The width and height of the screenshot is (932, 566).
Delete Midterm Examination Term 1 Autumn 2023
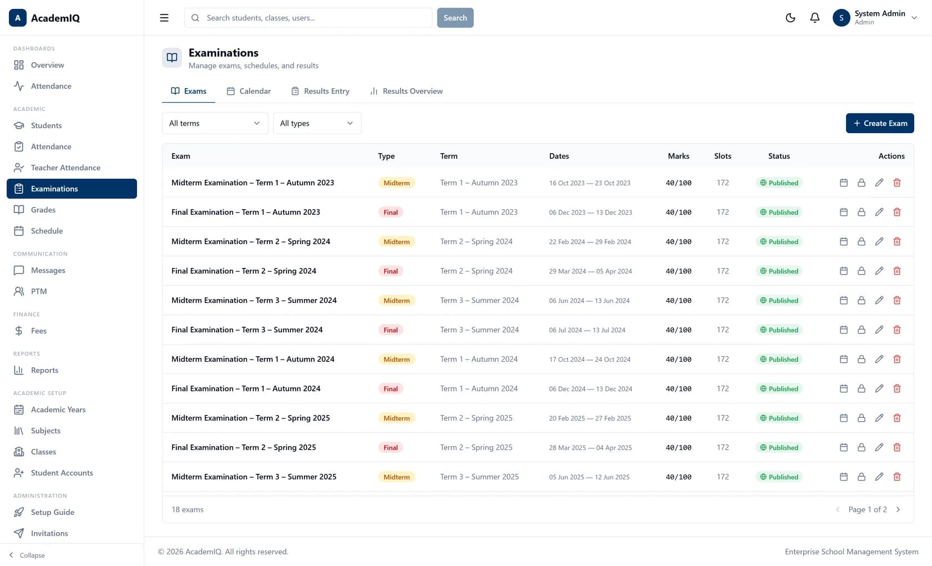[x=897, y=183]
